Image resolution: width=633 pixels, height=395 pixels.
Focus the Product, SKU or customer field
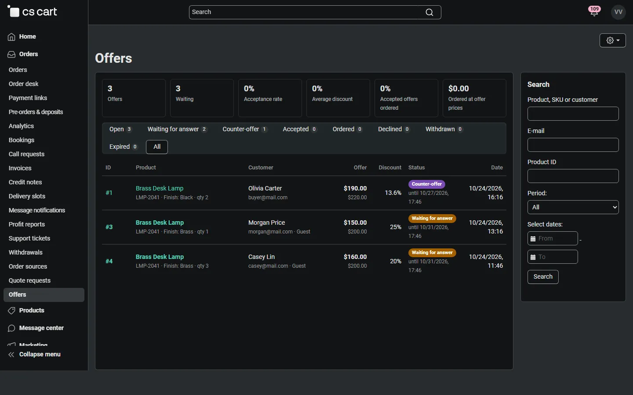pos(573,114)
